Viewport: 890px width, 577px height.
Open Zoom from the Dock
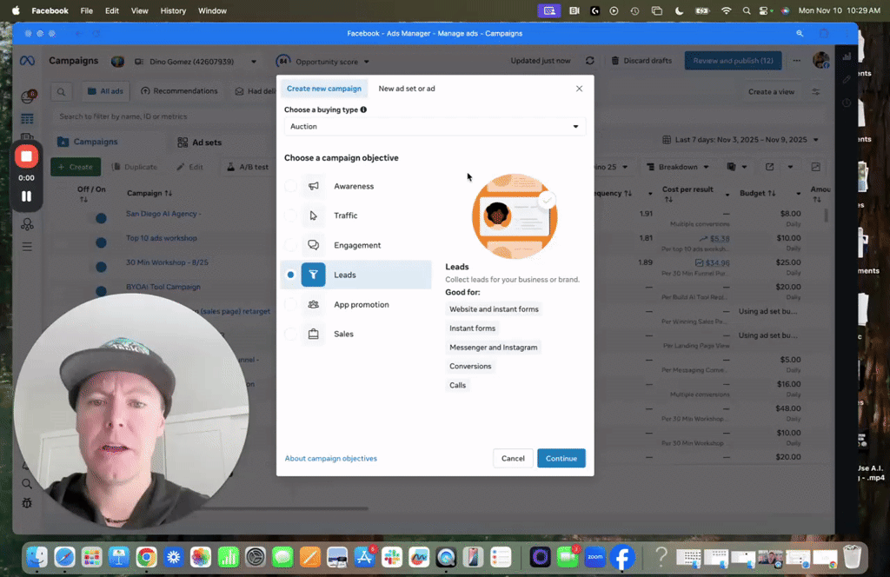594,556
